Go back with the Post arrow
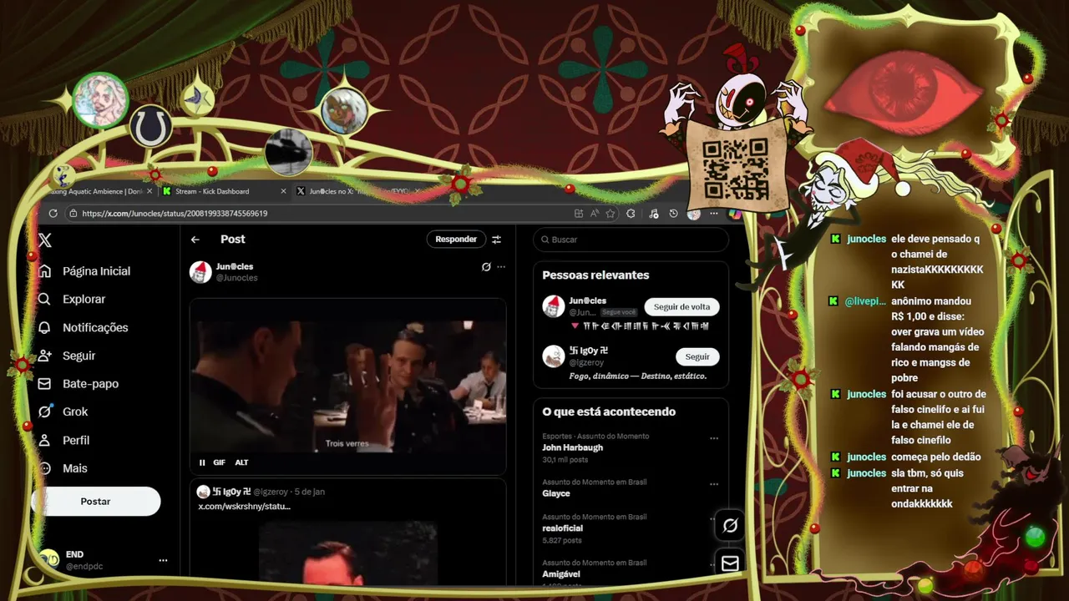The image size is (1069, 601). [x=195, y=240]
